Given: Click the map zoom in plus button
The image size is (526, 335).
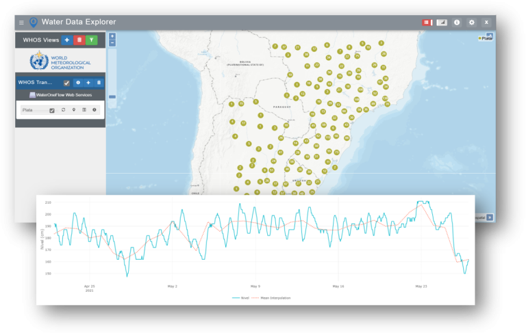Looking at the screenshot, I should 112,36.
